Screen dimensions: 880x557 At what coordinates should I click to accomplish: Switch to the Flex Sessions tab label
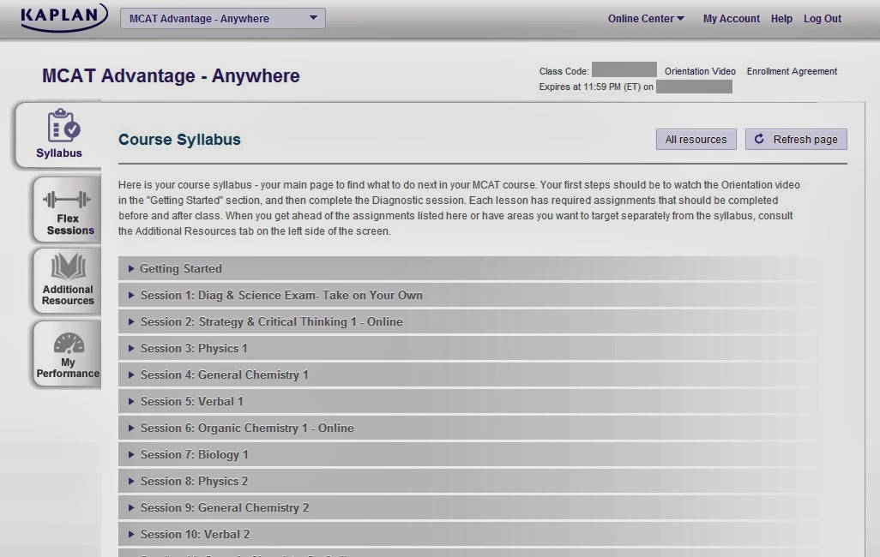[70, 225]
